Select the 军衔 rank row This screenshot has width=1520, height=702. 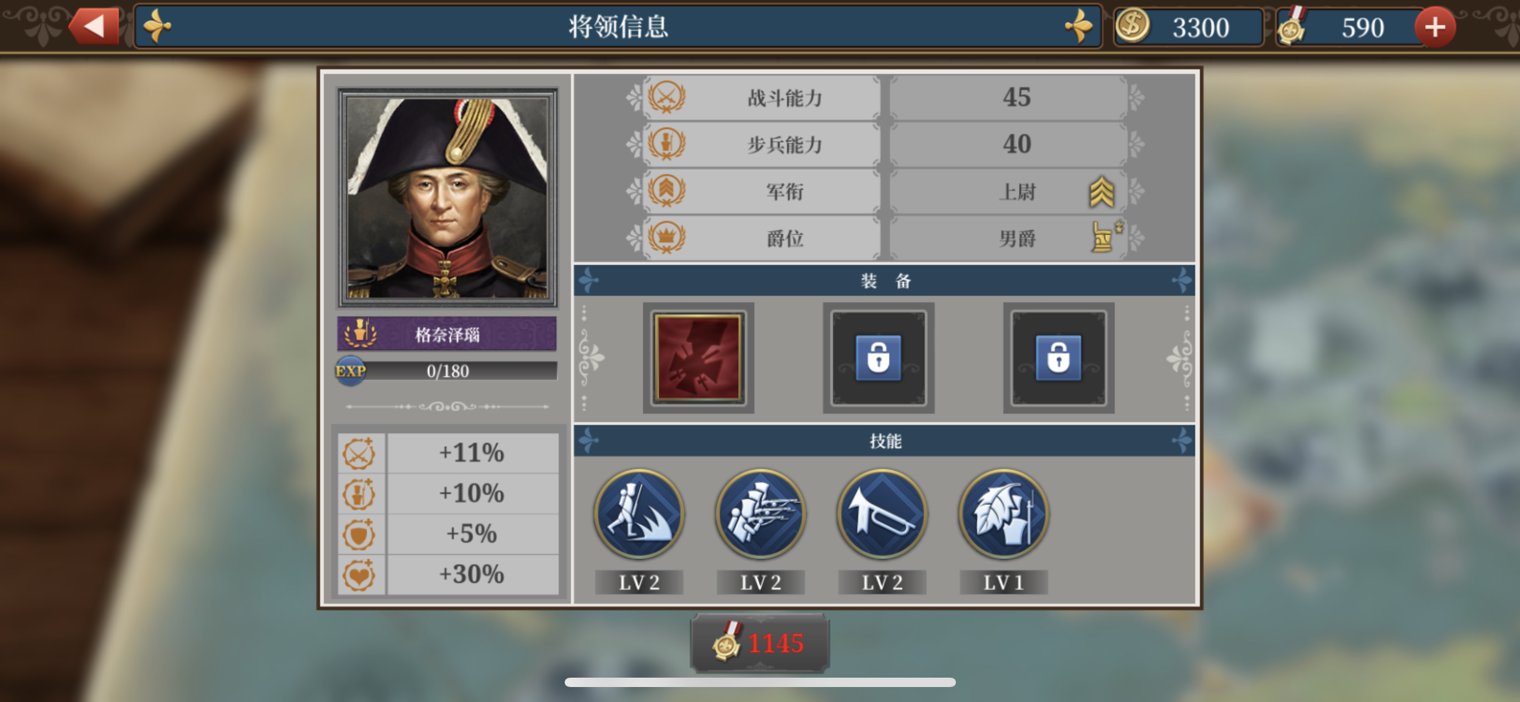[885, 191]
